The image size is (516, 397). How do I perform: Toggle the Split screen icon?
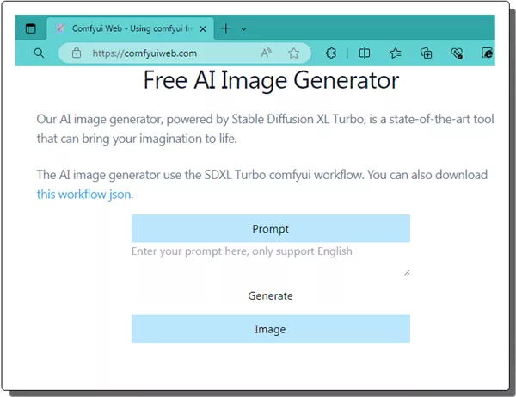pos(365,53)
